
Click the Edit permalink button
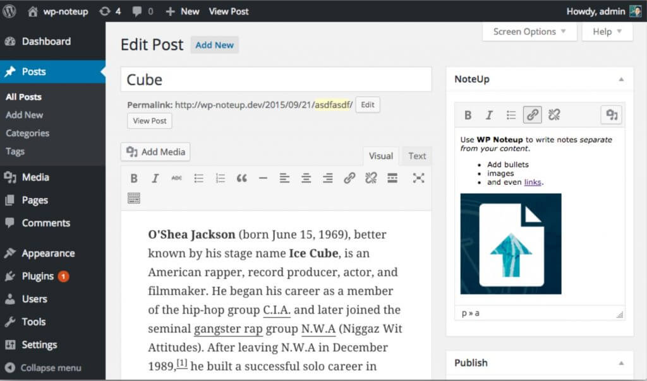368,105
